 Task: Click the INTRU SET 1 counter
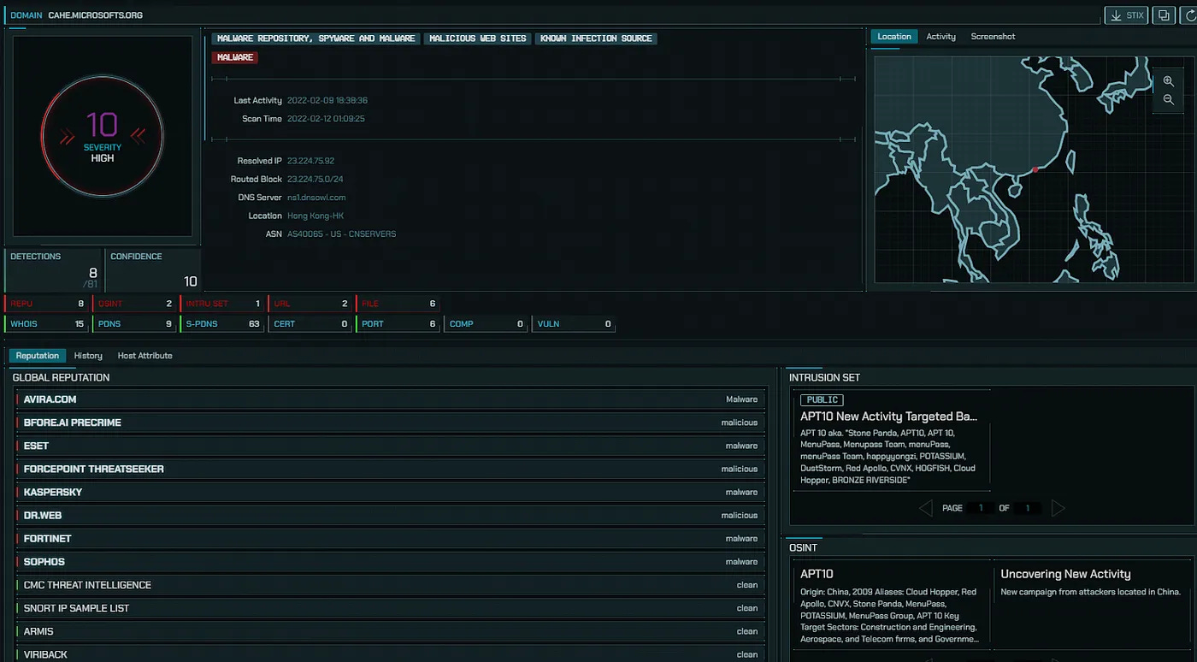coord(222,304)
